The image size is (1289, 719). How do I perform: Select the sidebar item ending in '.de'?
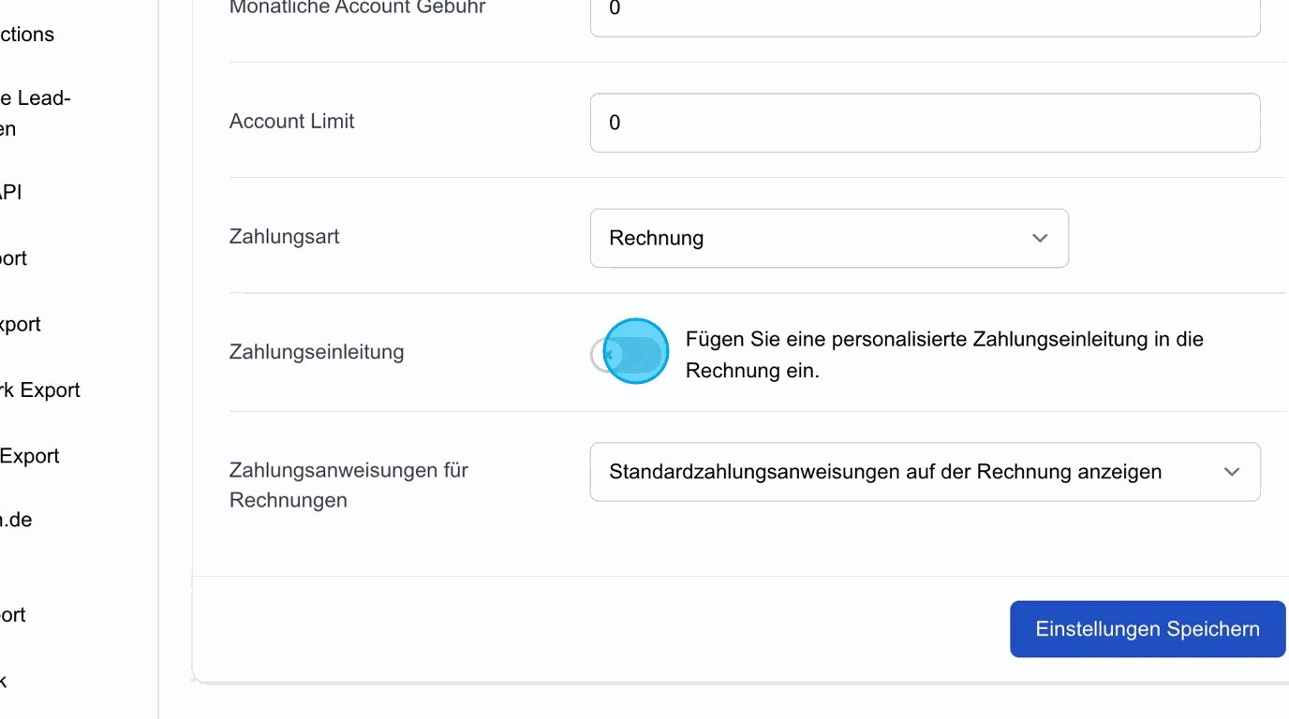tap(16, 520)
